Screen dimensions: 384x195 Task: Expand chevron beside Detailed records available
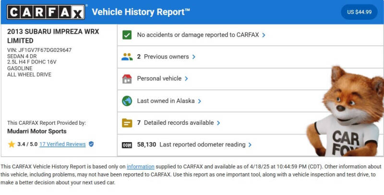pyautogui.click(x=218, y=123)
